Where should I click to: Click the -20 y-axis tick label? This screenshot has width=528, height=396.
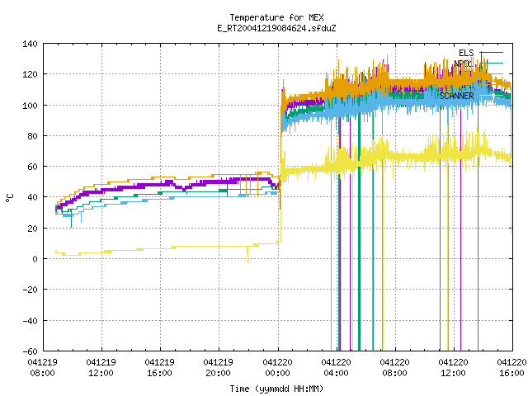30,290
